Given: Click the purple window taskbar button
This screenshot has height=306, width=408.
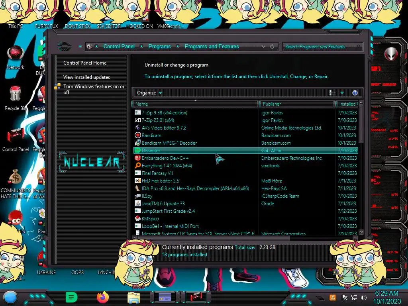Looking at the screenshot, I should [x=165, y=297].
